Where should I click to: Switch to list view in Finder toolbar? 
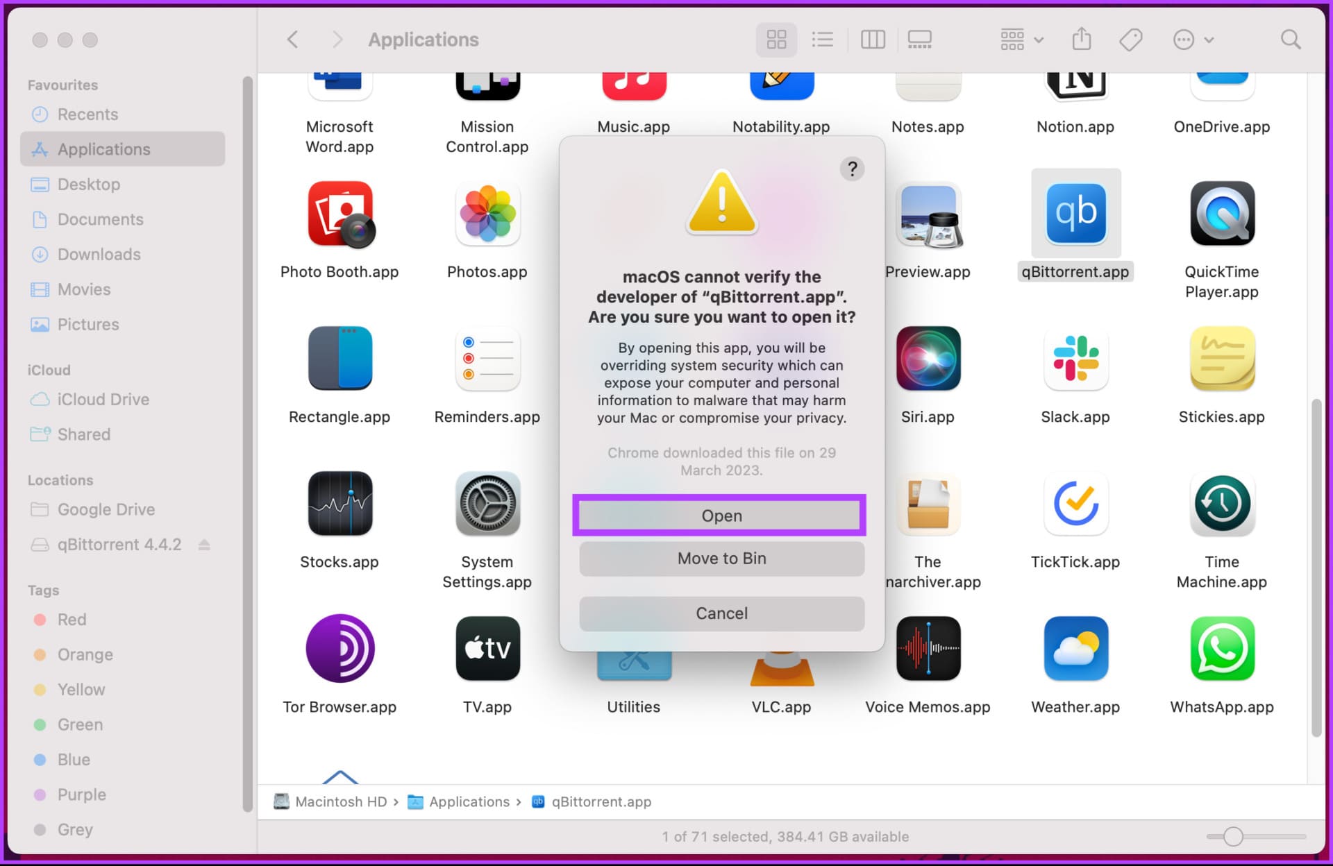click(x=824, y=40)
